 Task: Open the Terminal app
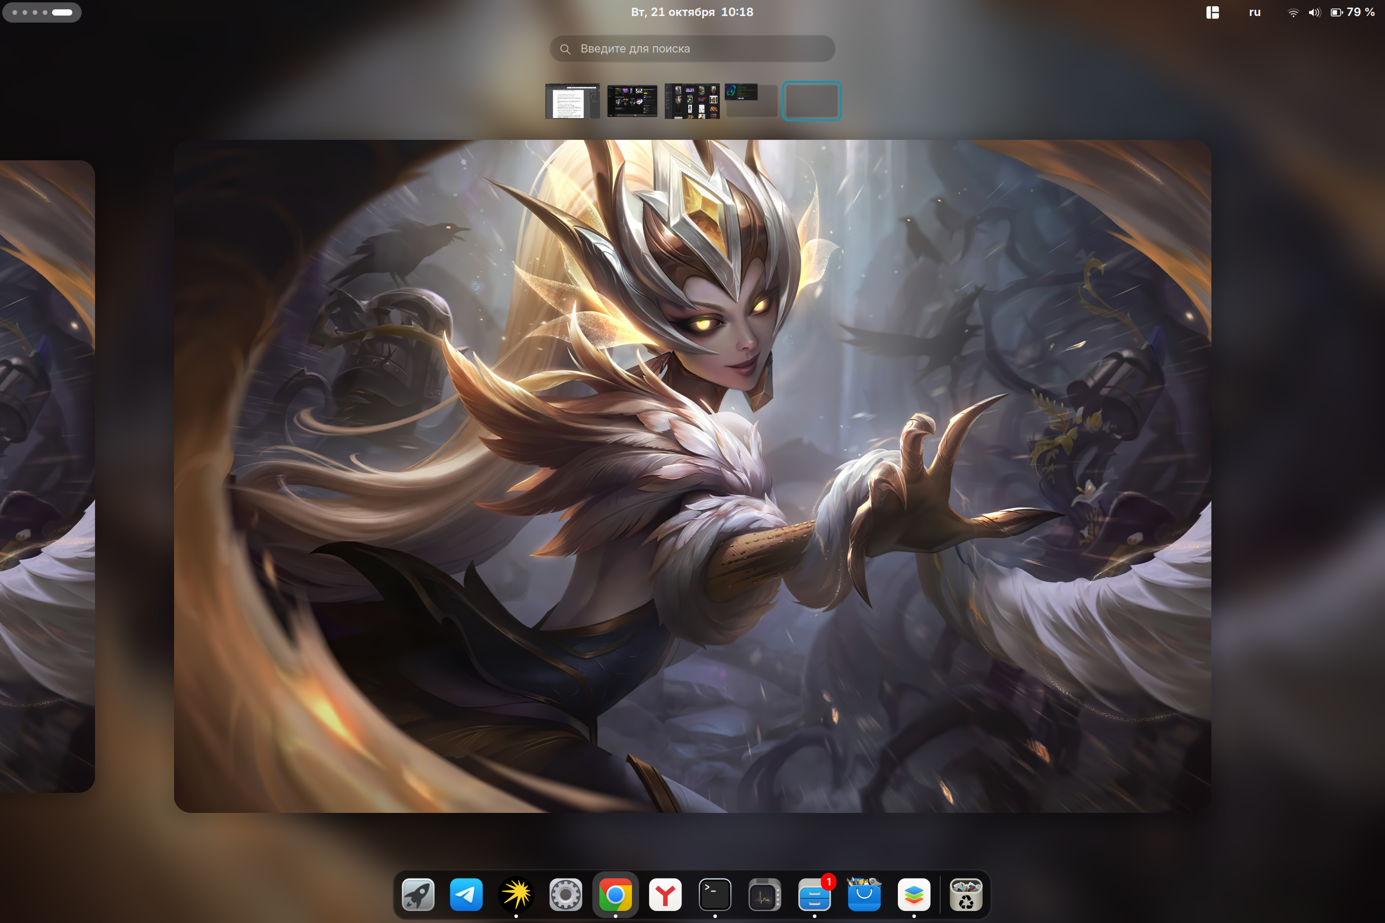[714, 895]
